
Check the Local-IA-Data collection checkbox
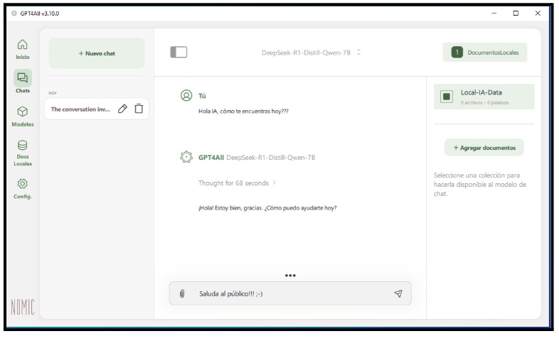tap(447, 97)
